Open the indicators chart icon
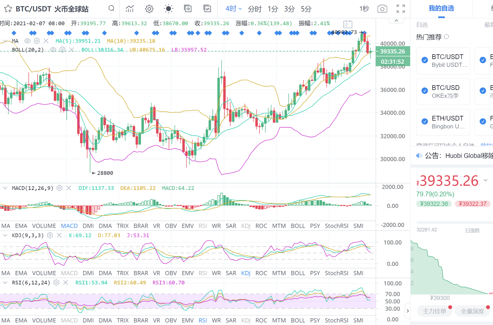Viewport: 493px width, 325px height. click(x=130, y=9)
